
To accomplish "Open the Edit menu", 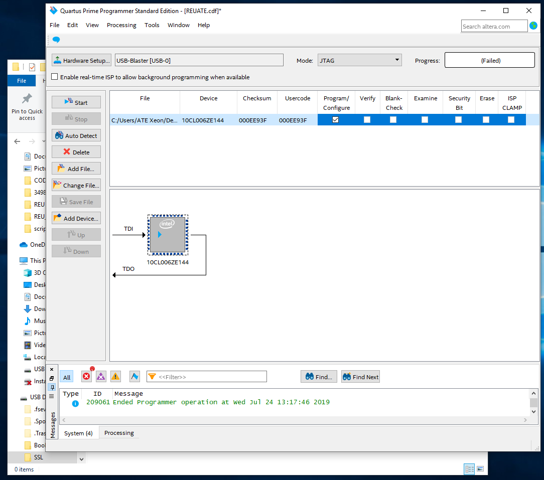I will click(x=72, y=25).
